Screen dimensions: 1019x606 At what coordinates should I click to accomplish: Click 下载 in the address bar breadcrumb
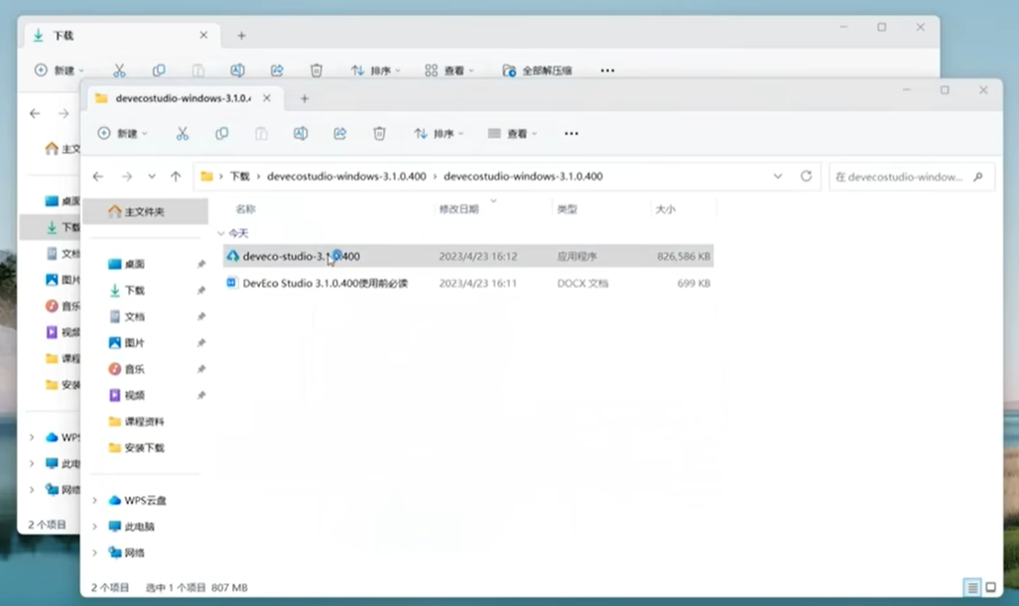tap(240, 176)
